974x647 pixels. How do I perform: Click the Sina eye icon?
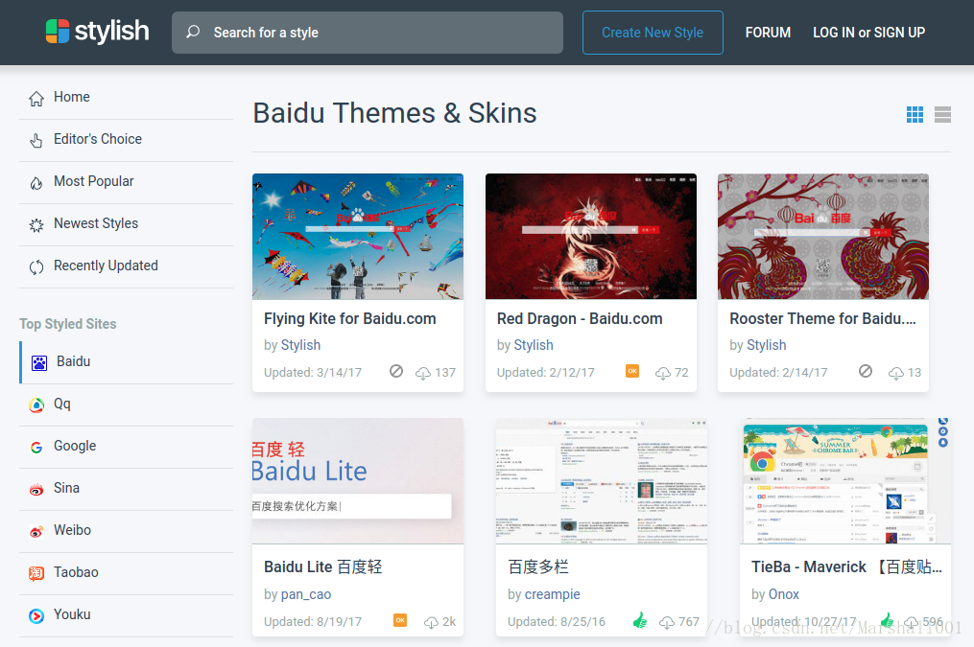[36, 489]
